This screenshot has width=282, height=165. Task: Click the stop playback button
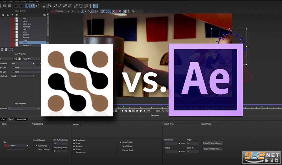[133, 111]
